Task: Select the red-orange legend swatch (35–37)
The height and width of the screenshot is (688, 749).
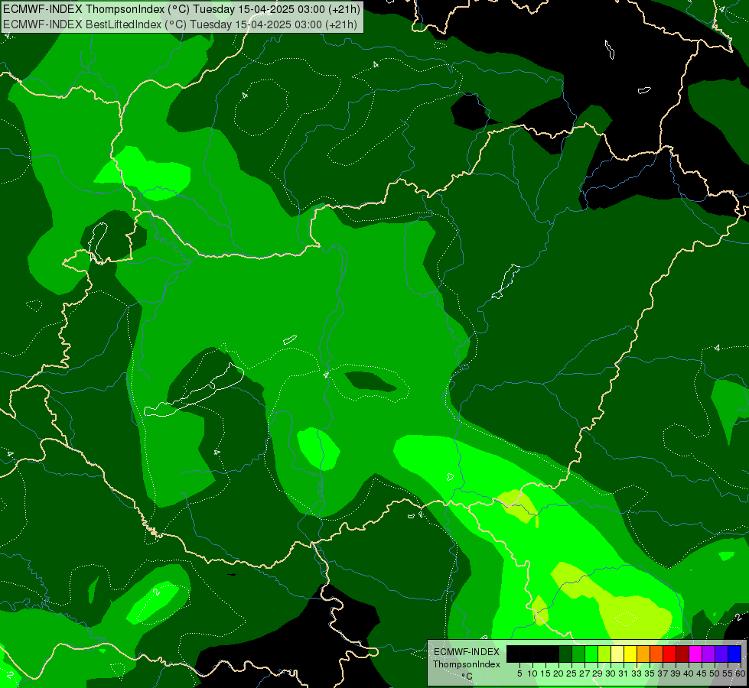Action: click(656, 654)
